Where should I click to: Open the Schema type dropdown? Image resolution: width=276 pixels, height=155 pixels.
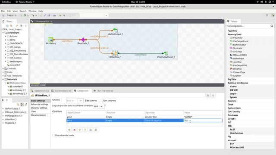point(81,100)
